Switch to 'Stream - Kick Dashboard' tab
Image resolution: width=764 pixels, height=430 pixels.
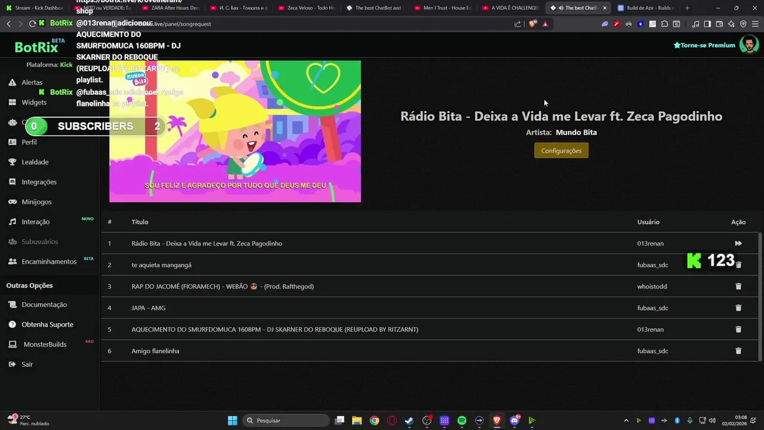36,8
